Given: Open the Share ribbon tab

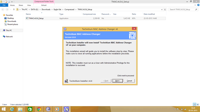Looking at the screenshot, I should (x=21, y=5).
